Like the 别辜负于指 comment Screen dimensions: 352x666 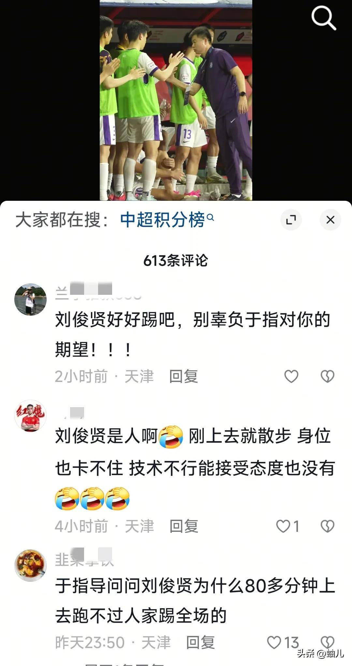(291, 376)
